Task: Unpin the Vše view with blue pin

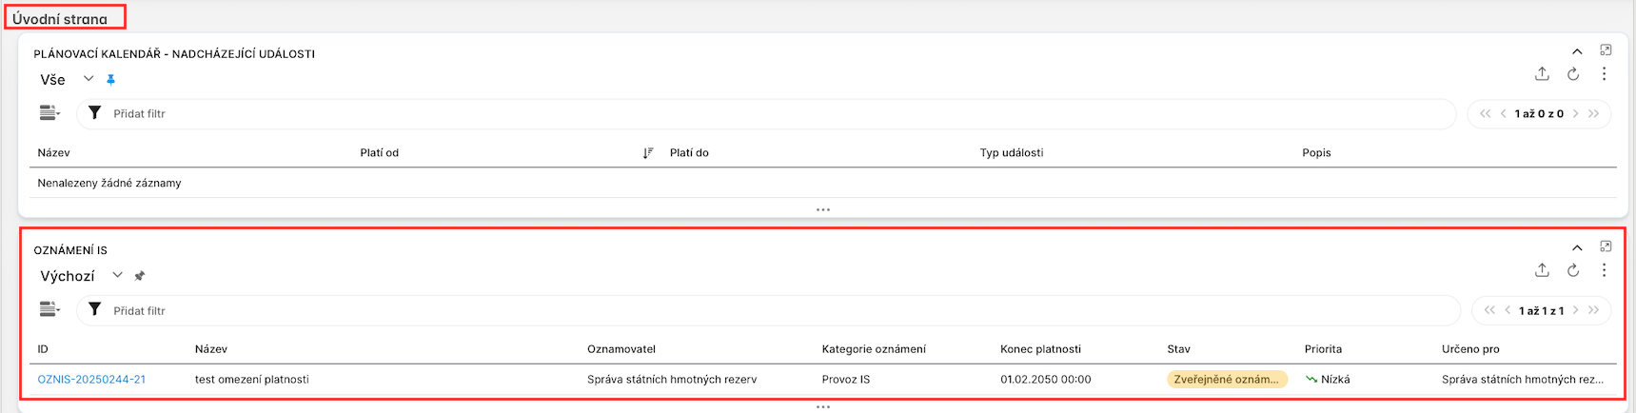Action: [x=110, y=80]
